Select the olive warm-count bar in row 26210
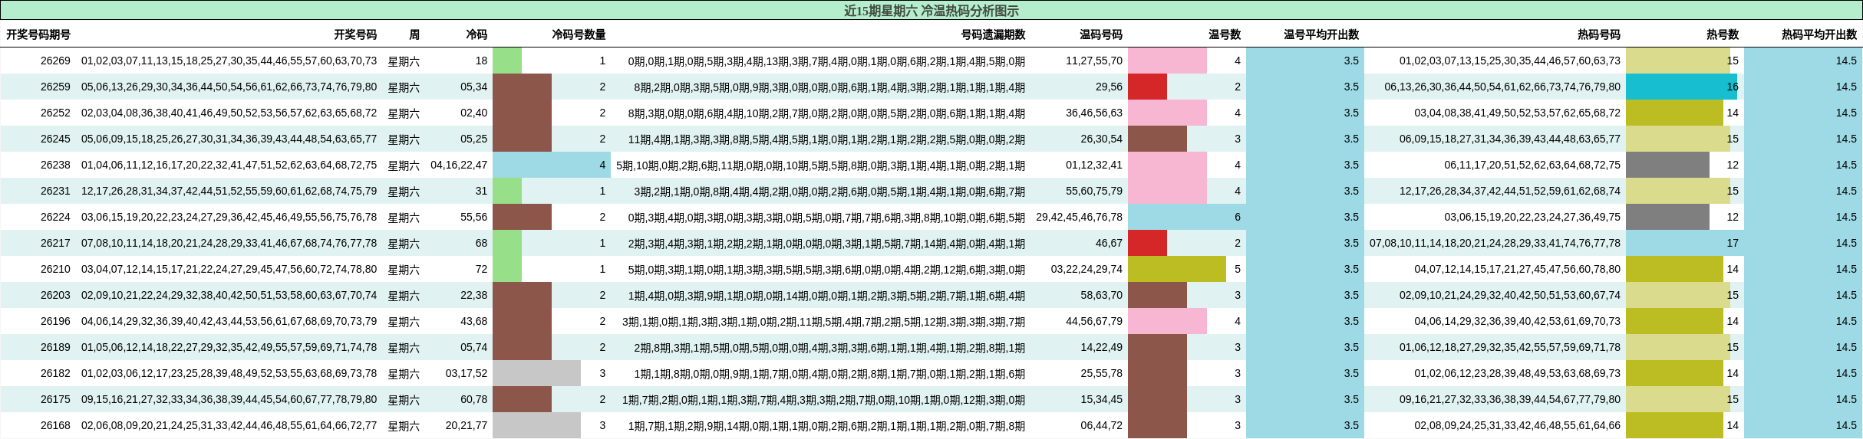The image size is (1863, 439). pyautogui.click(x=1177, y=269)
